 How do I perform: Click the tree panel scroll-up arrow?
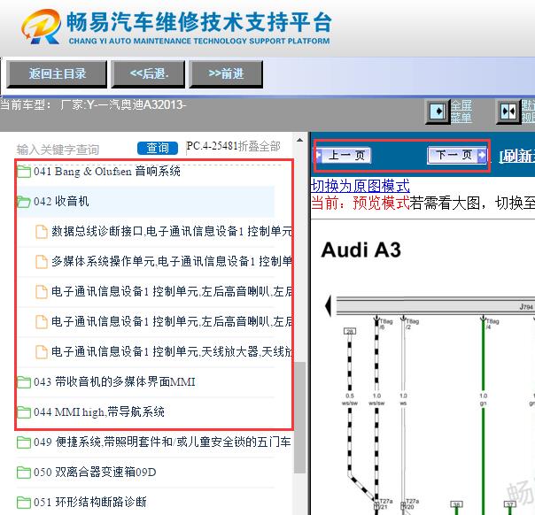(299, 140)
